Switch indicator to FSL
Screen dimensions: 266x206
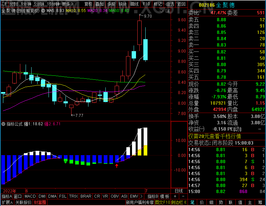tap(63, 196)
